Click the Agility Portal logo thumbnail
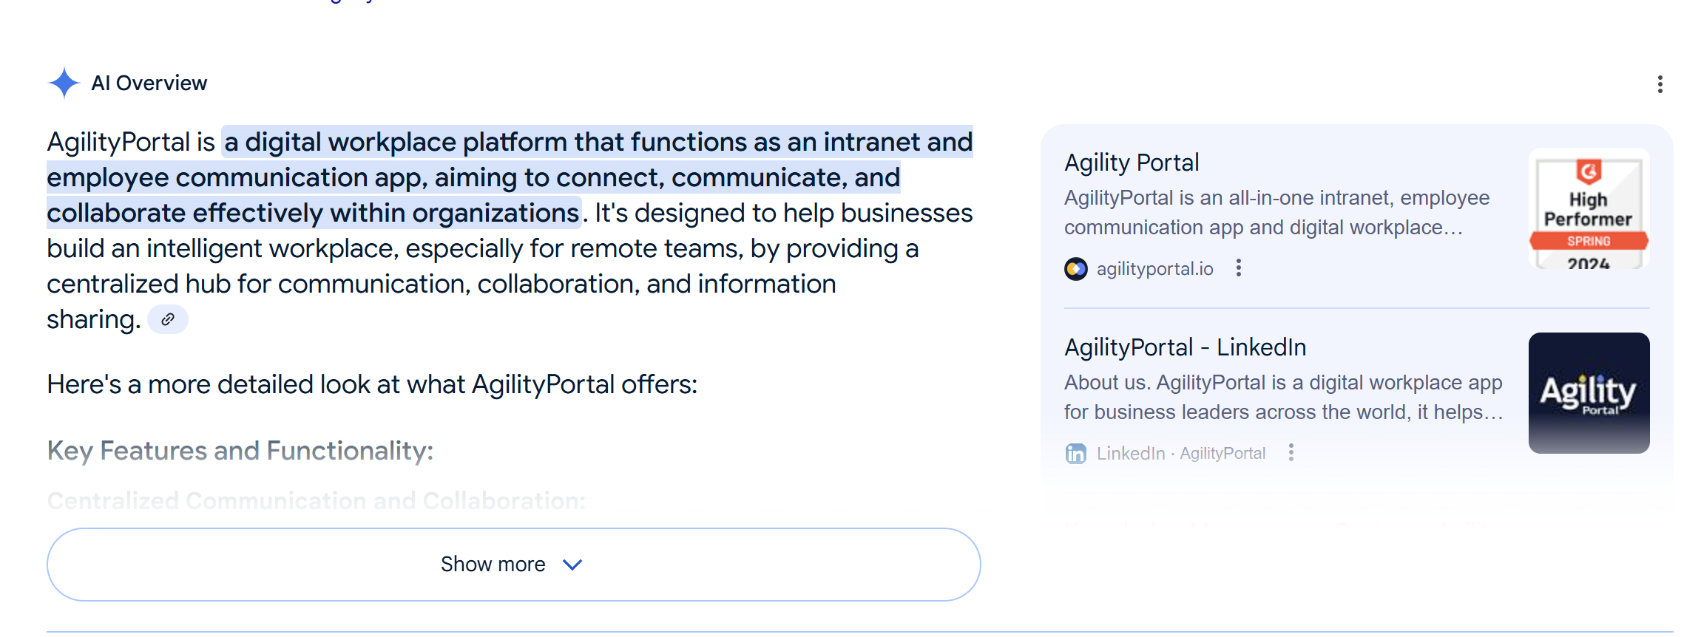The image size is (1701, 637). click(1589, 393)
